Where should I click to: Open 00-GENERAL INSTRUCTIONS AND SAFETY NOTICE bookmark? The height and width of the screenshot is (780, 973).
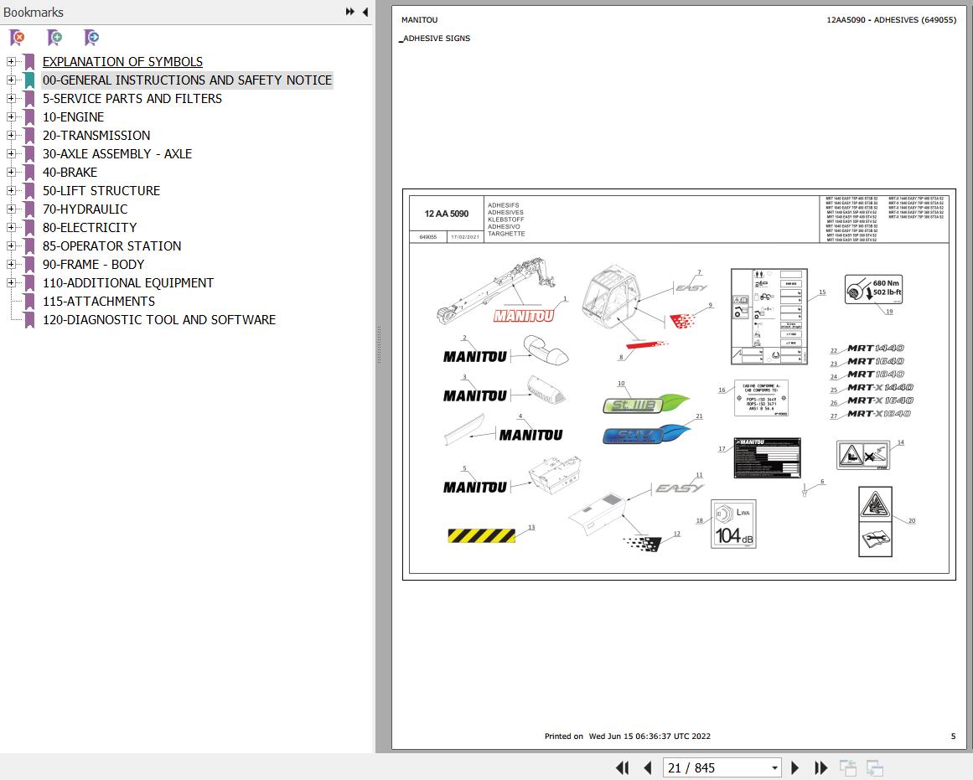[187, 80]
